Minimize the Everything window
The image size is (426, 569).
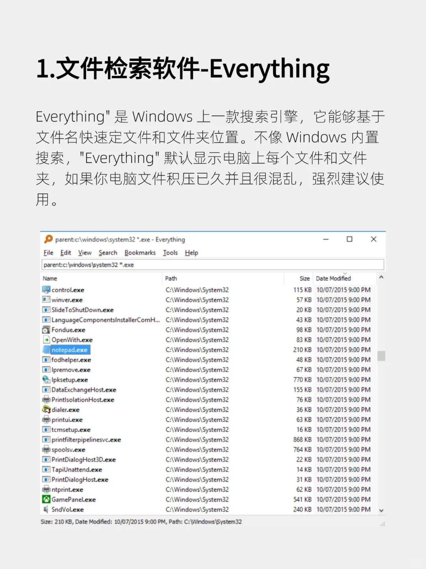[x=326, y=239]
